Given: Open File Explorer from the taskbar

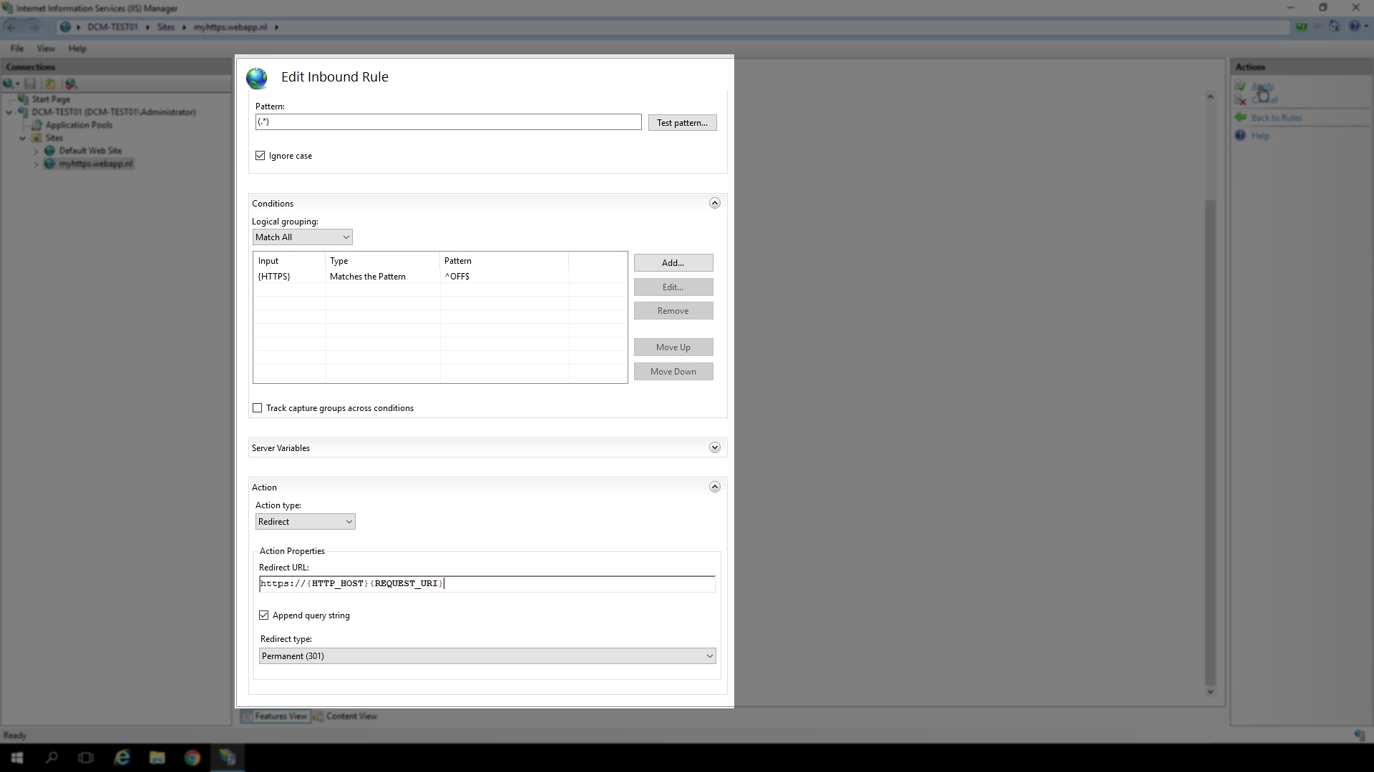Looking at the screenshot, I should (x=157, y=758).
